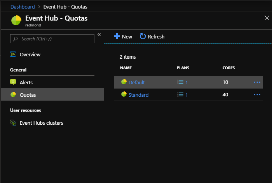Click the Overview icon in sidebar
This screenshot has height=183, width=272.
[x=13, y=55]
